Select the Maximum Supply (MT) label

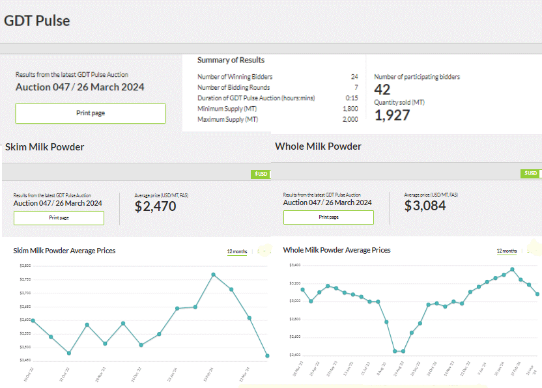point(228,120)
